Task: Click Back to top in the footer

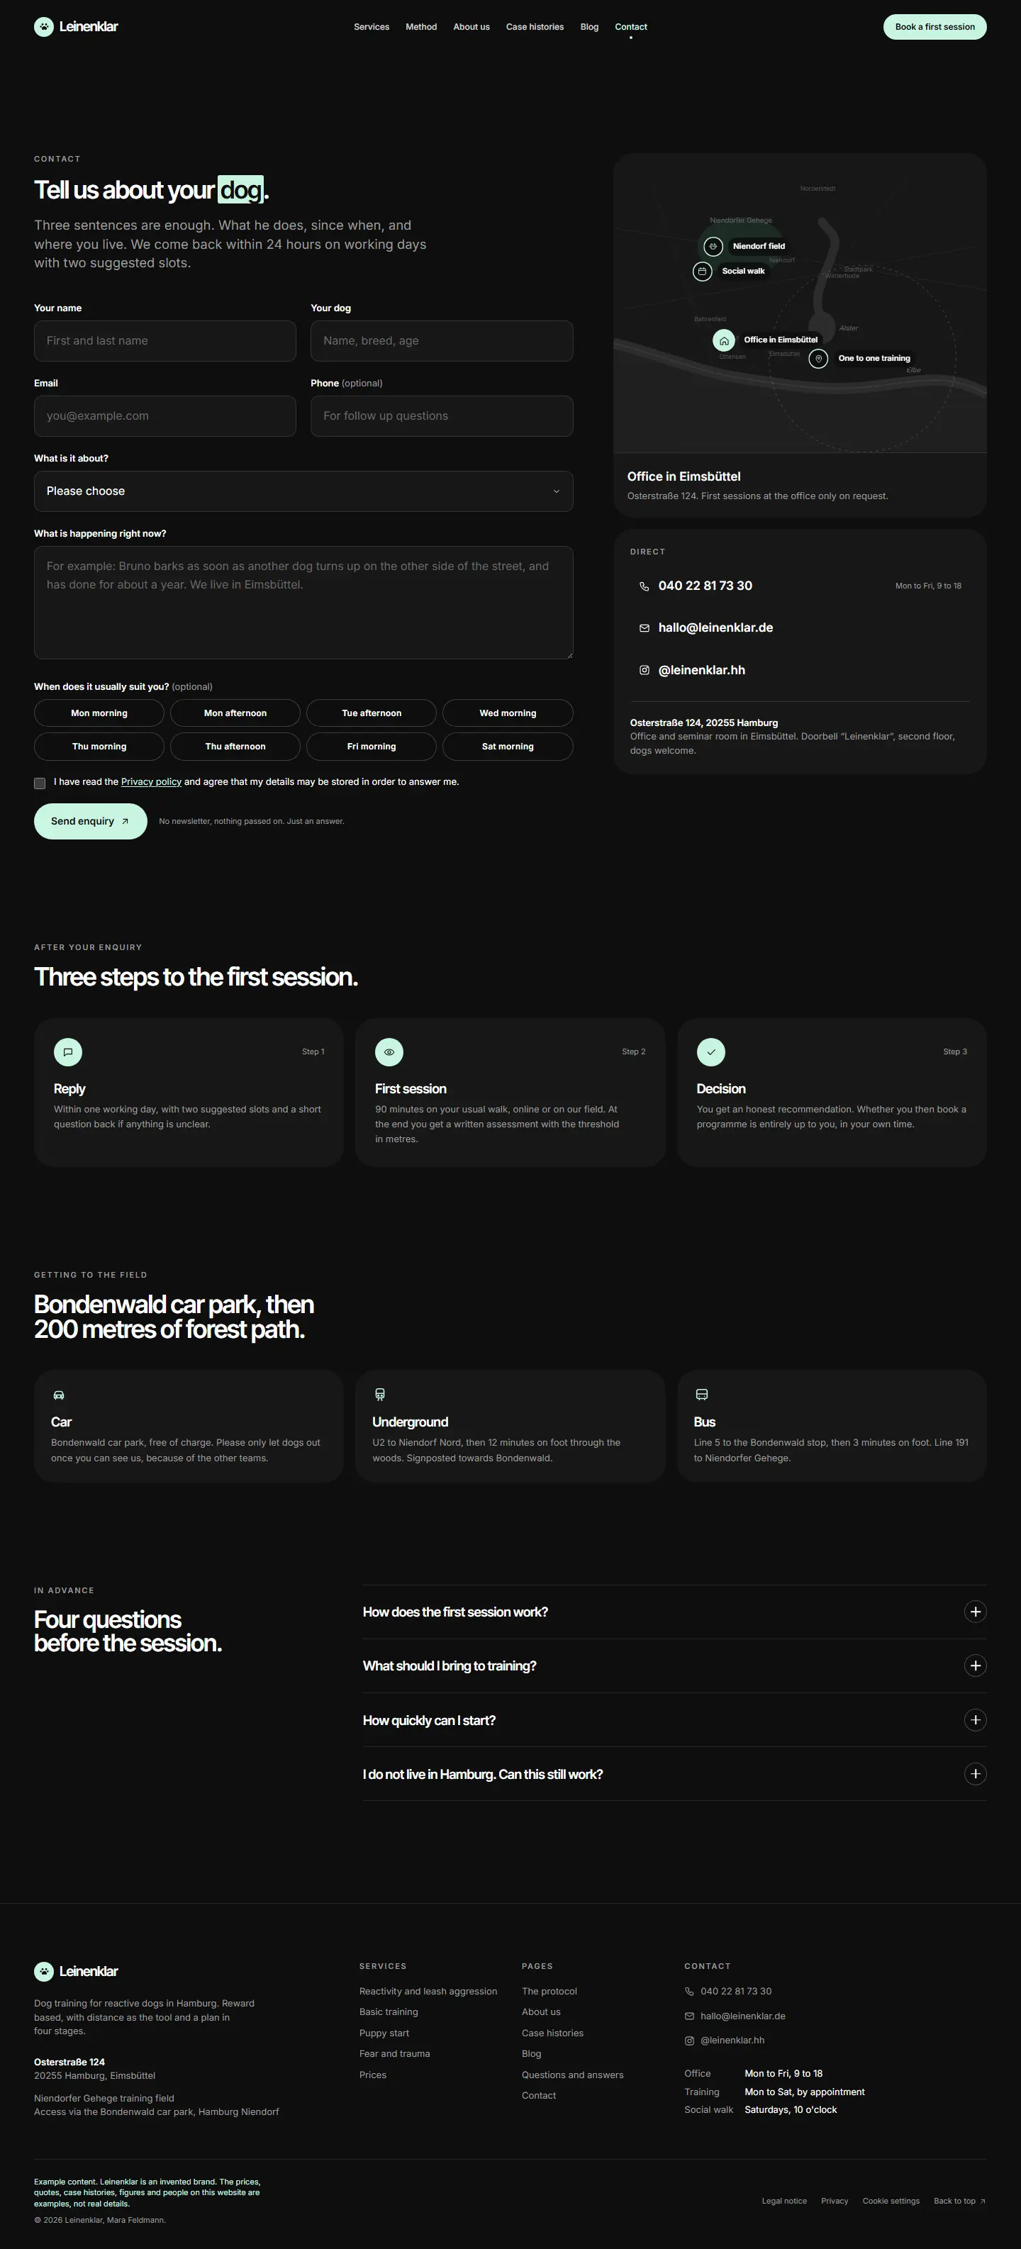Action: coord(959,2201)
